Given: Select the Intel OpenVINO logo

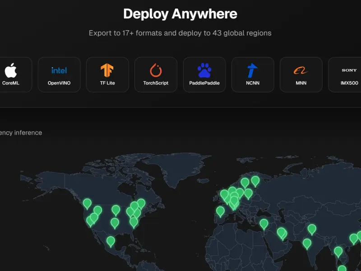Looking at the screenshot, I should click(x=59, y=70).
